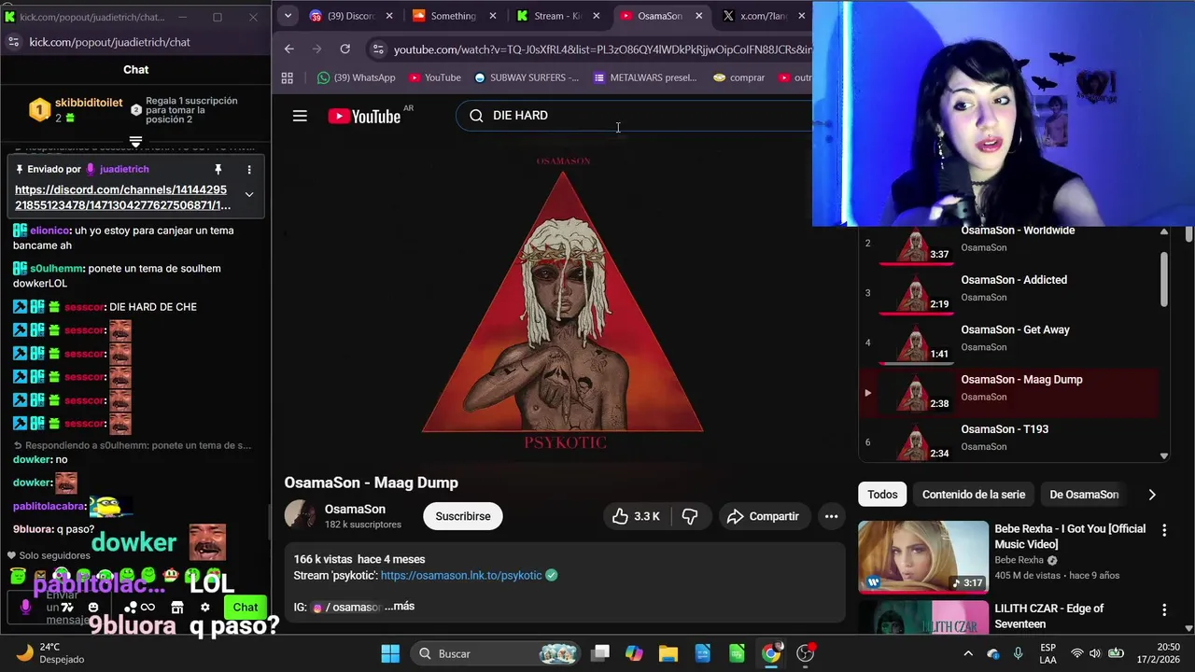Show more filter chips with right chevron
1195x672 pixels.
point(1151,495)
